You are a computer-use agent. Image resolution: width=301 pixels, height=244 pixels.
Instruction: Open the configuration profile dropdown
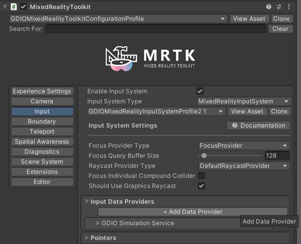coord(118,19)
